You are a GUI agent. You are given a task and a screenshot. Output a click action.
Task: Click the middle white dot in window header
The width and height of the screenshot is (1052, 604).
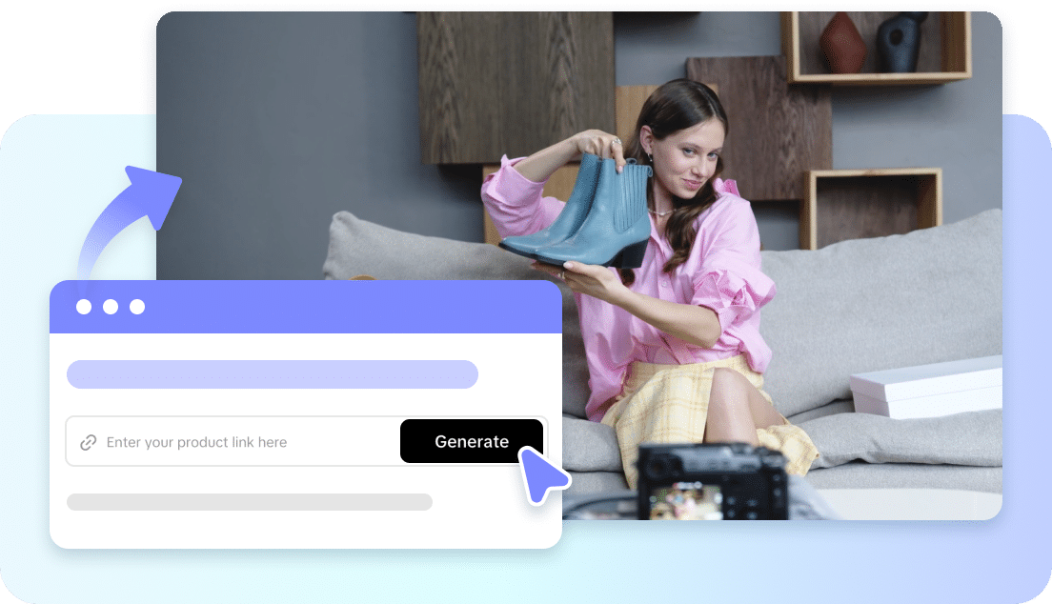coord(111,307)
